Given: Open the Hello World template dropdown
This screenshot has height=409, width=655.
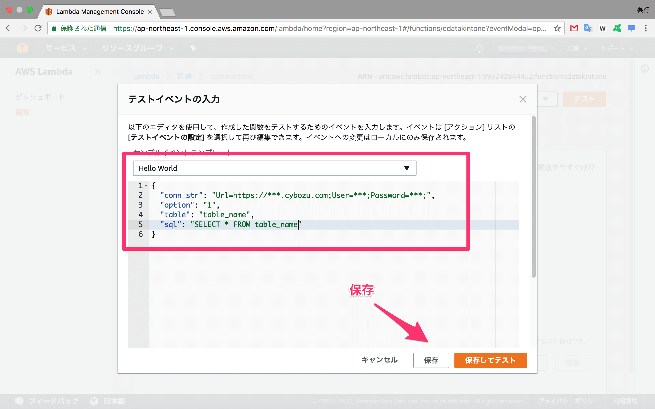Looking at the screenshot, I should pos(275,168).
